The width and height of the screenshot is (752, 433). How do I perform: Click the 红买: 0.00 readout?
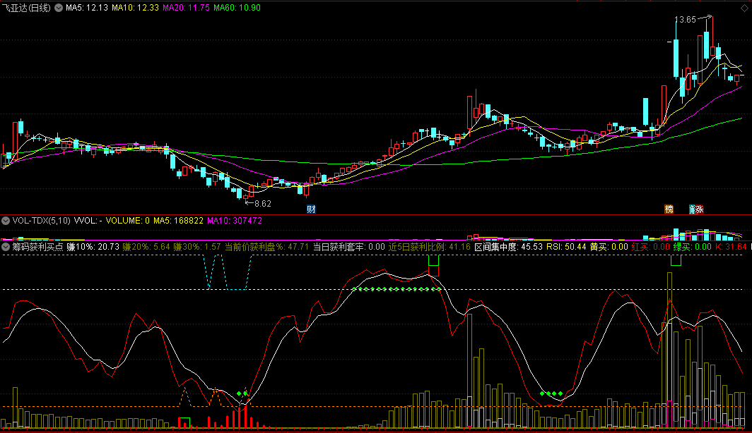(651, 247)
